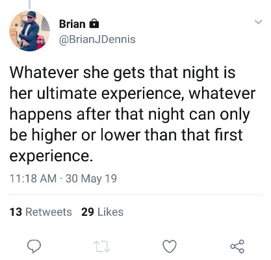
Task: Click the 11:18 AM timestamp
Action: point(33,179)
